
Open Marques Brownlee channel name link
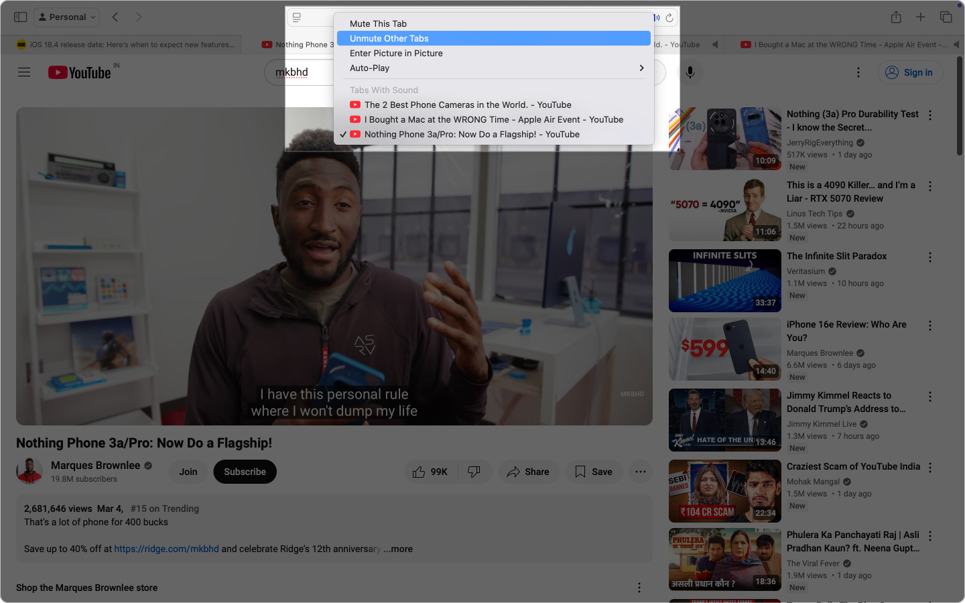click(x=96, y=465)
